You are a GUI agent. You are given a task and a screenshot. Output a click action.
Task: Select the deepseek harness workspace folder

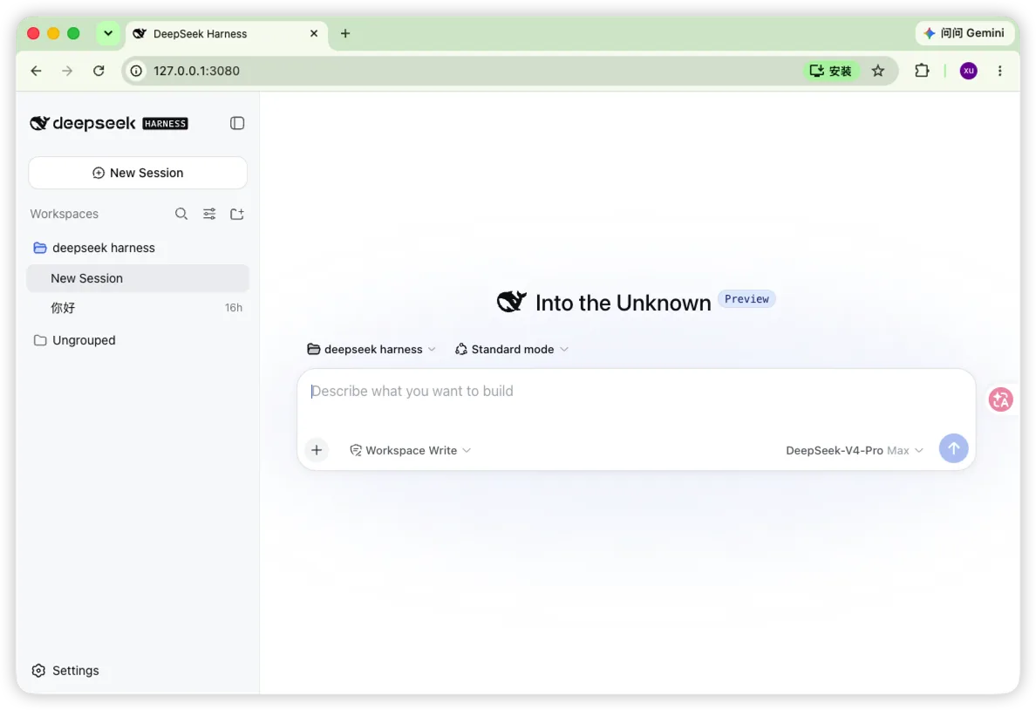pos(138,248)
